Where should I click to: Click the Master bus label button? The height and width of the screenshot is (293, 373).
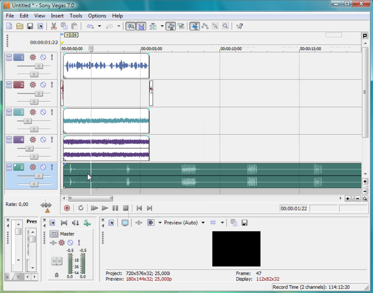[67, 234]
